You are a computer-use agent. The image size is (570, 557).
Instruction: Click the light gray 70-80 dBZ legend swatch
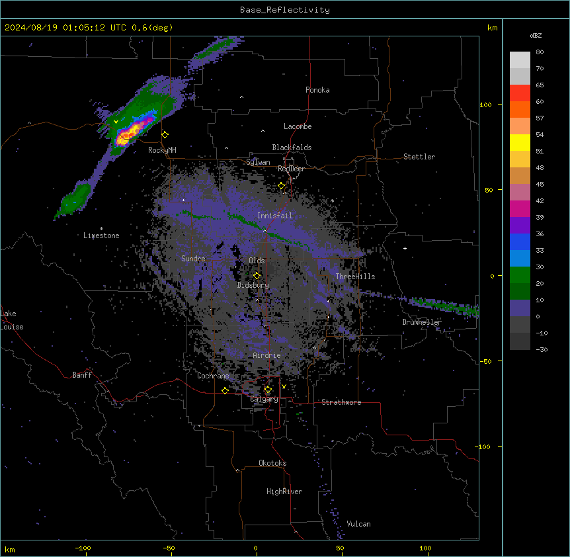(520, 60)
